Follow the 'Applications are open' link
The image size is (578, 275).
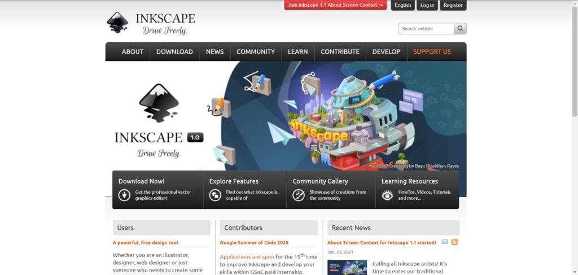[x=247, y=257]
